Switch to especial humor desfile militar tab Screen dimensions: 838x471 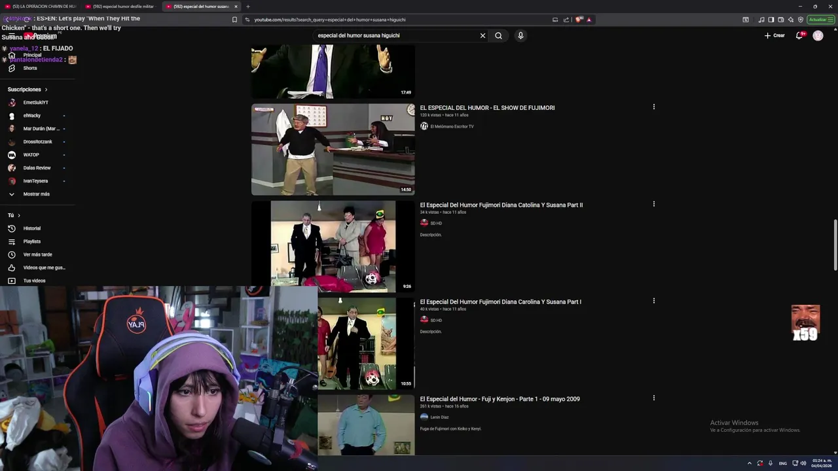click(121, 7)
